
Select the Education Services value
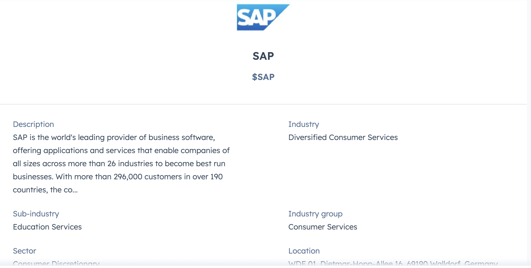47,227
